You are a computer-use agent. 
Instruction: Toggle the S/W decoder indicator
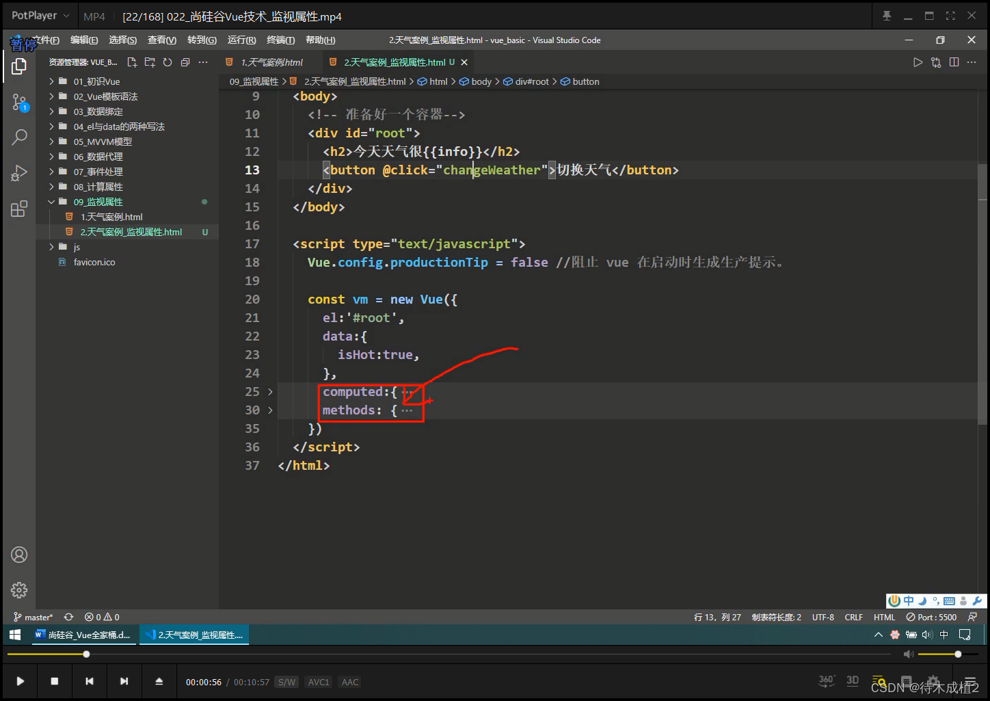(x=287, y=682)
